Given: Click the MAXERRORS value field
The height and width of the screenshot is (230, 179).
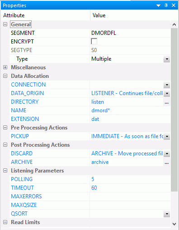Looking at the screenshot, I should pos(130,196).
